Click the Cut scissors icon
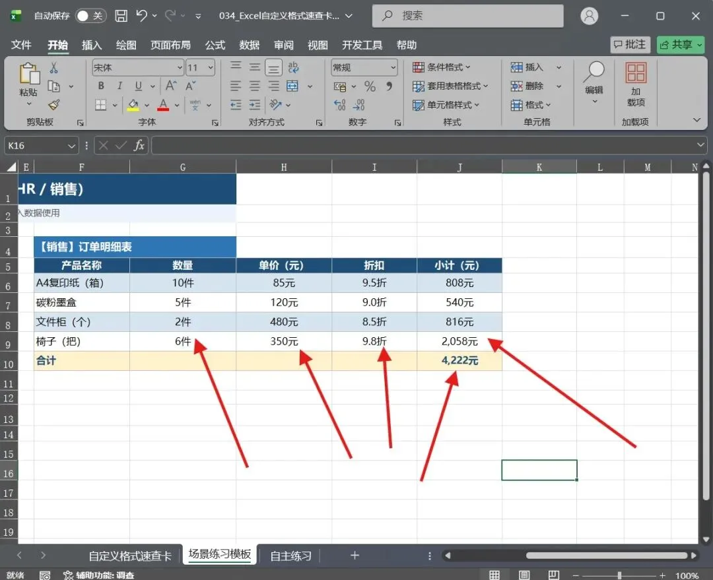This screenshot has width=713, height=580. coord(53,68)
